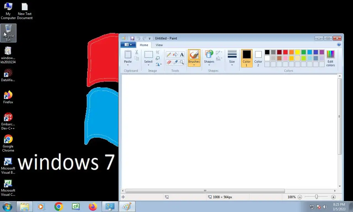Click Windows Media Player in taskbar

41,206
